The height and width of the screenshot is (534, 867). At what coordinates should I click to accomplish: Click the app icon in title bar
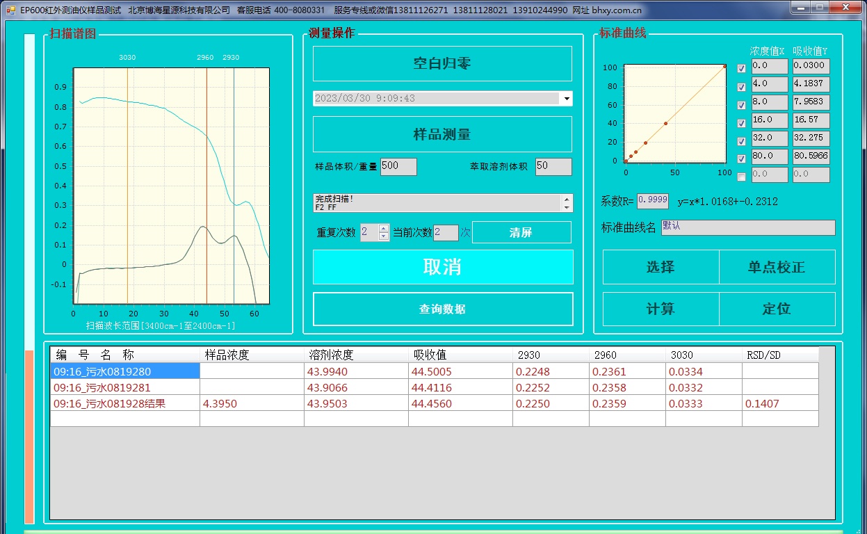click(10, 10)
